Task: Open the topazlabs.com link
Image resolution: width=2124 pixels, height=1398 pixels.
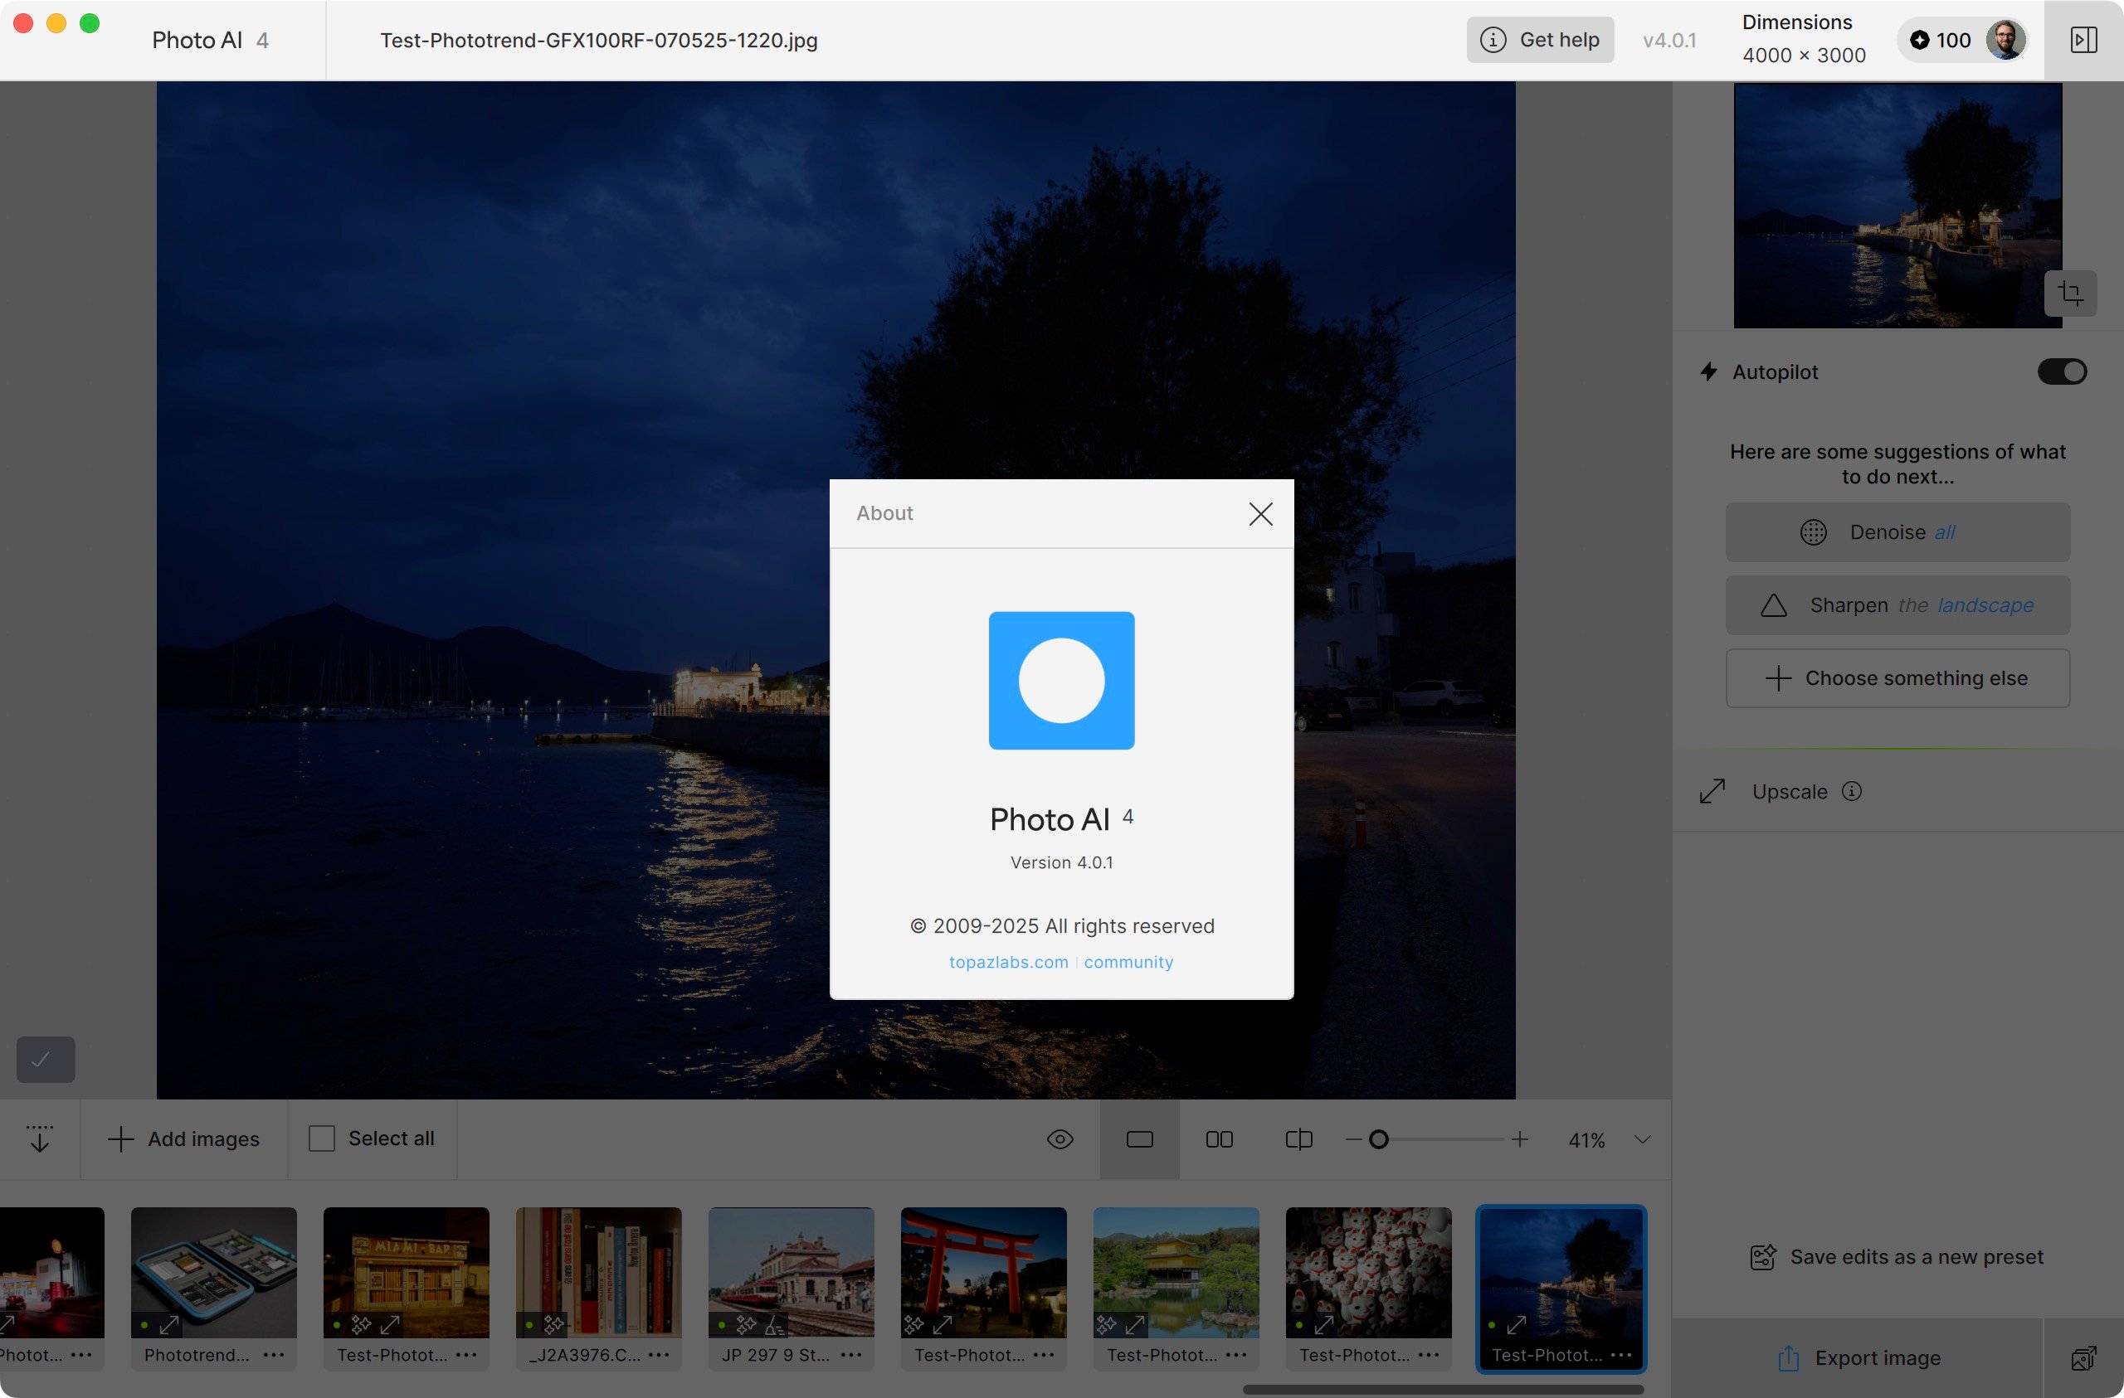Action: 1008,962
